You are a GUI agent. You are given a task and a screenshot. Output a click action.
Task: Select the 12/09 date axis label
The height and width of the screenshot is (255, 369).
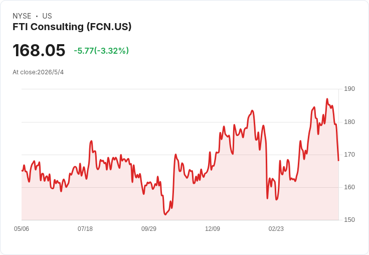(x=213, y=228)
